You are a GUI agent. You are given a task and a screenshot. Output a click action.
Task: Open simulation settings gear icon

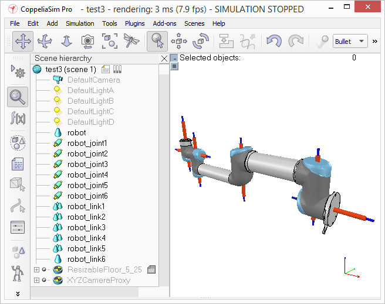[x=18, y=71]
